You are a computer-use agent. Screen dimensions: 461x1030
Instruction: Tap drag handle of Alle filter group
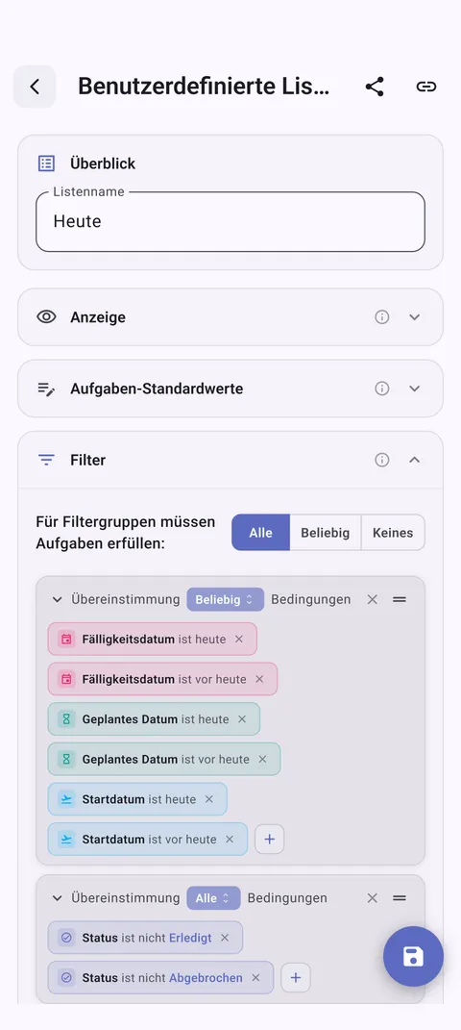point(400,898)
